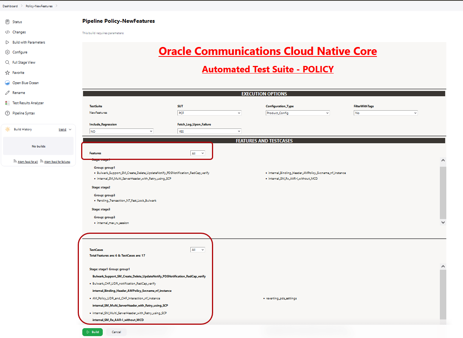Image resolution: width=463 pixels, height=338 pixels.
Task: Open the TestCases All dropdown
Action: click(198, 250)
